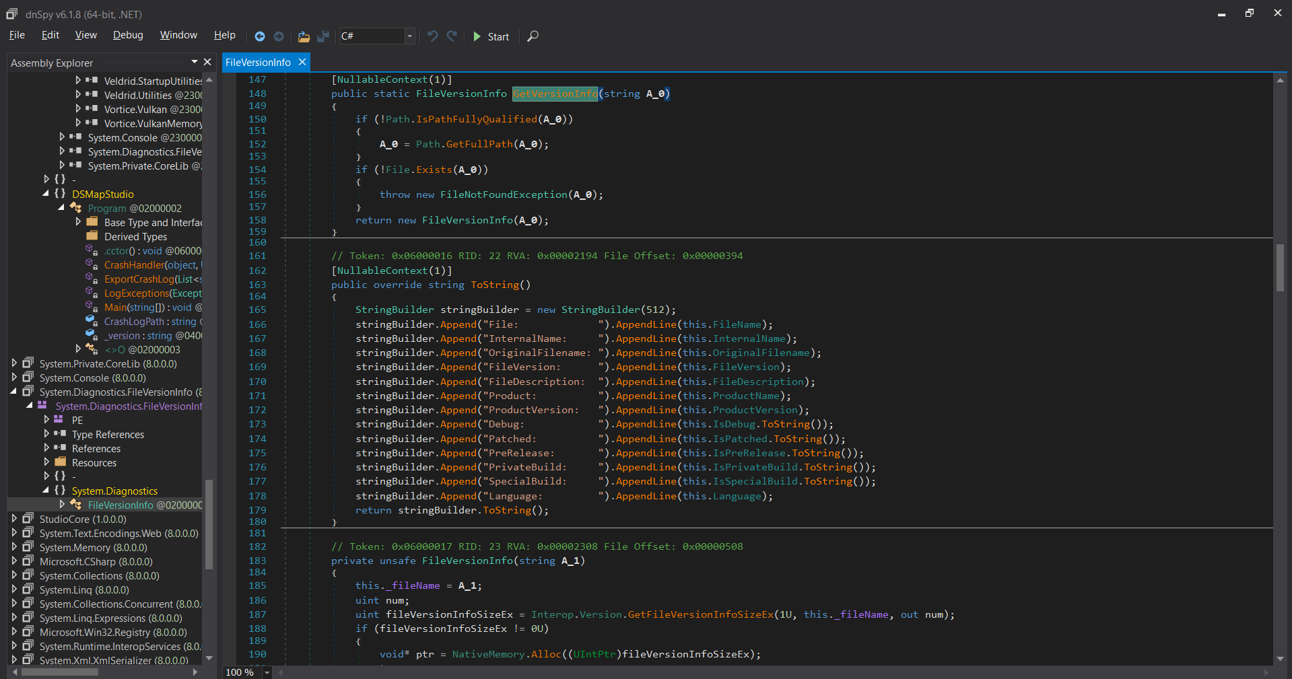Click the Navigate Backward arrow icon

point(260,36)
